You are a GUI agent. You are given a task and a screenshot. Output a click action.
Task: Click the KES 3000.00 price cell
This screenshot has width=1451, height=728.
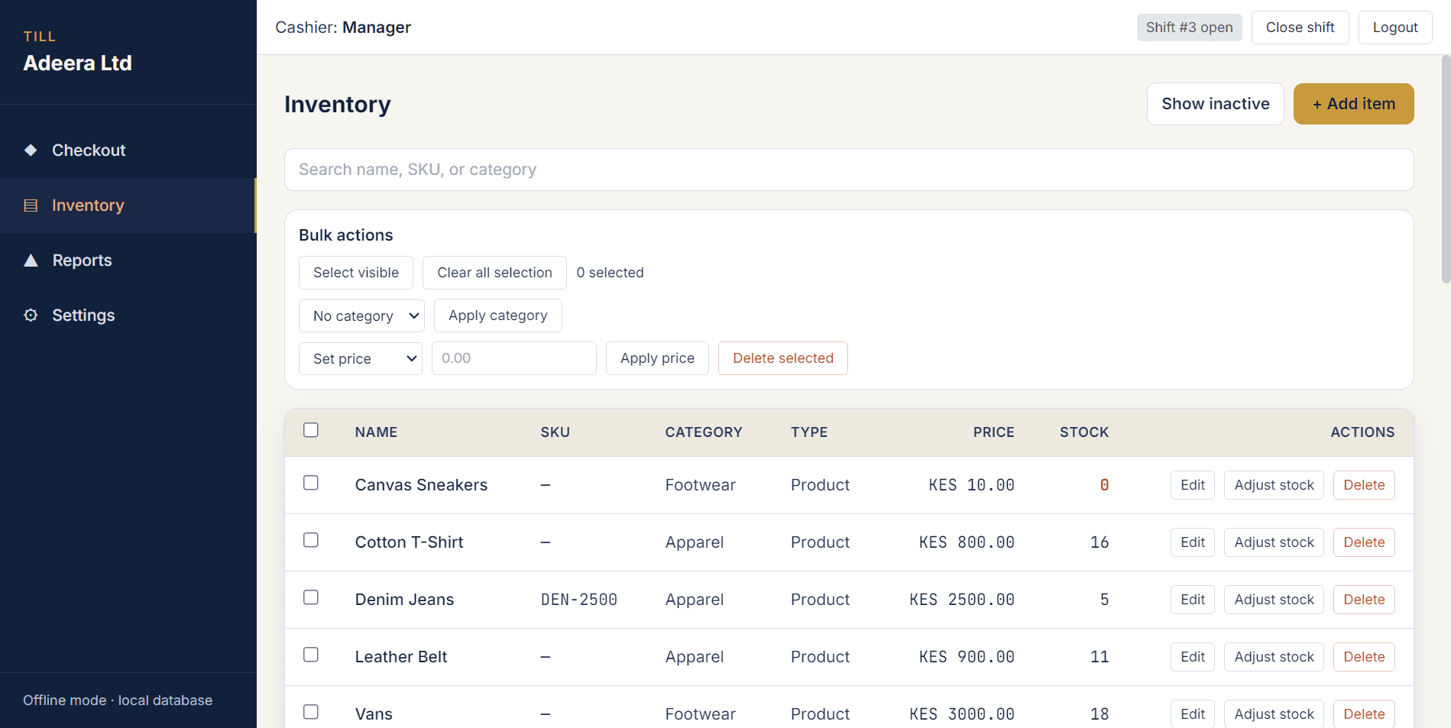point(962,714)
